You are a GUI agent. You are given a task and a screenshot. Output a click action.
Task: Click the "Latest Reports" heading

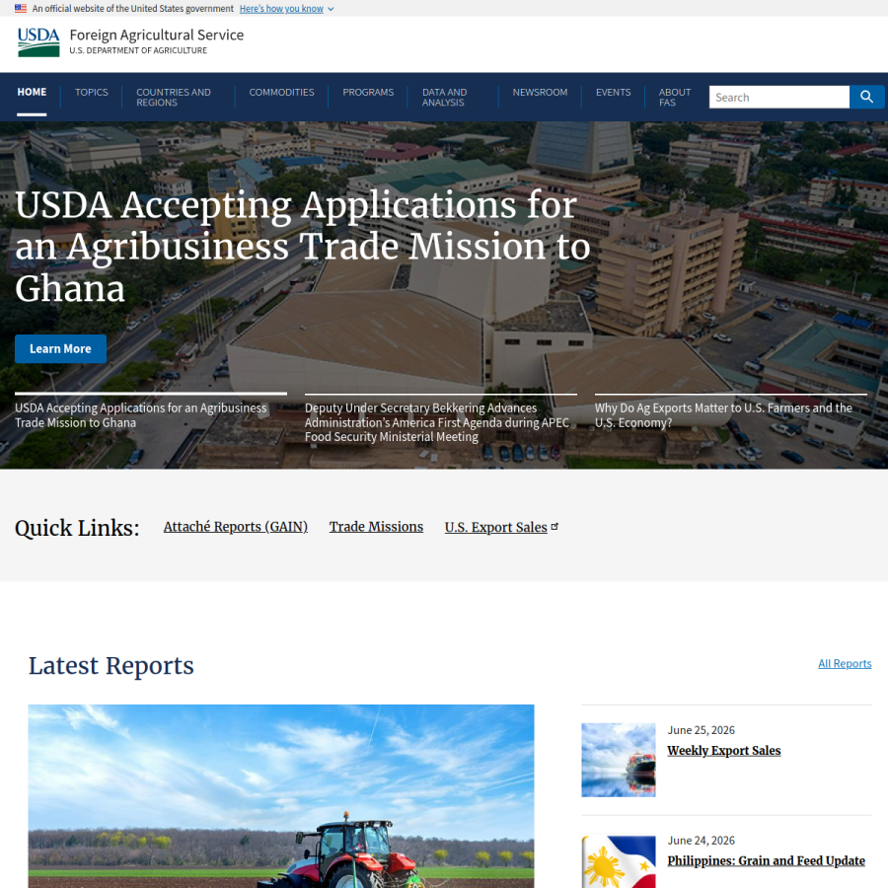click(x=111, y=665)
